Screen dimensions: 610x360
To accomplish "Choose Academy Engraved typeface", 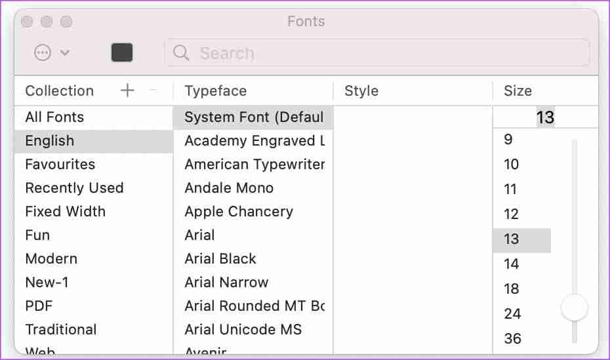I will pyautogui.click(x=253, y=141).
